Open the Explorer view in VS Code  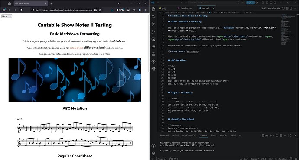pyautogui.click(x=153, y=9)
